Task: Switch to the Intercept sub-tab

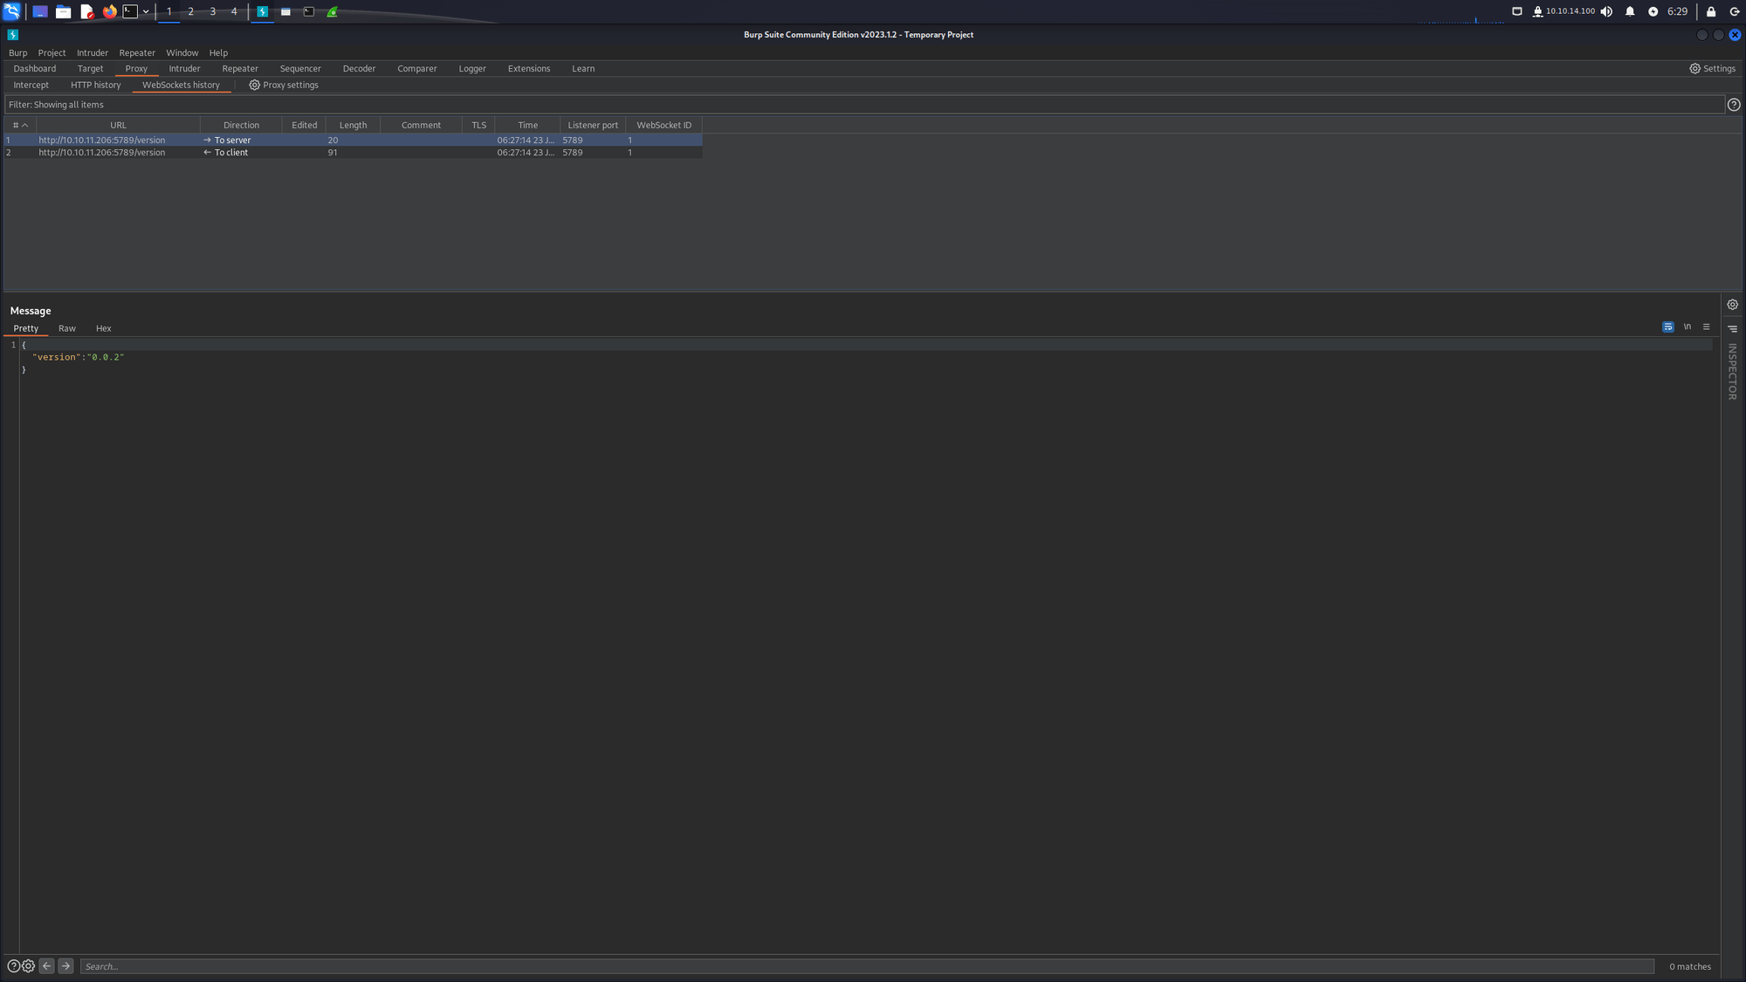Action: click(31, 85)
